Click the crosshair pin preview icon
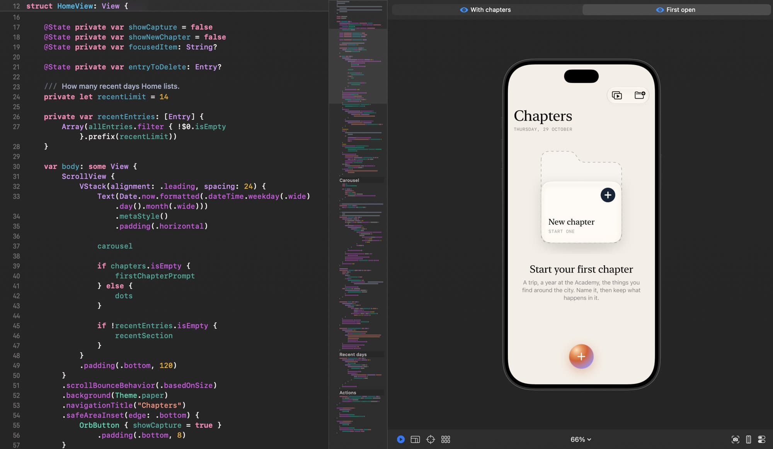Image resolution: width=773 pixels, height=449 pixels. (431, 439)
